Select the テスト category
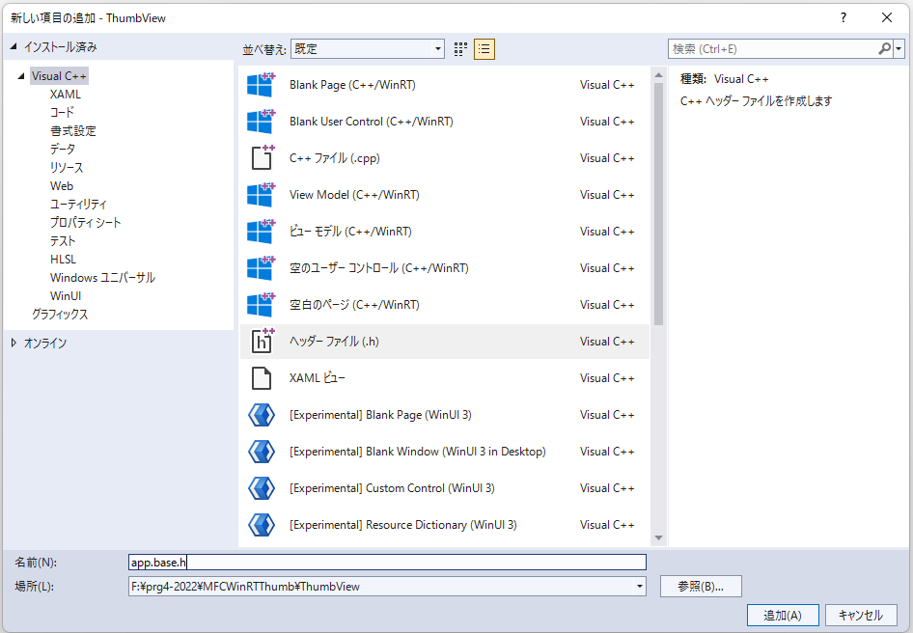The height and width of the screenshot is (633, 913). (x=63, y=241)
